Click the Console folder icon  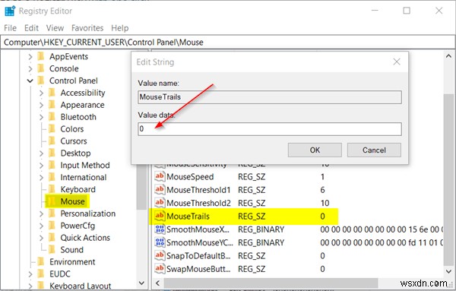pos(41,68)
